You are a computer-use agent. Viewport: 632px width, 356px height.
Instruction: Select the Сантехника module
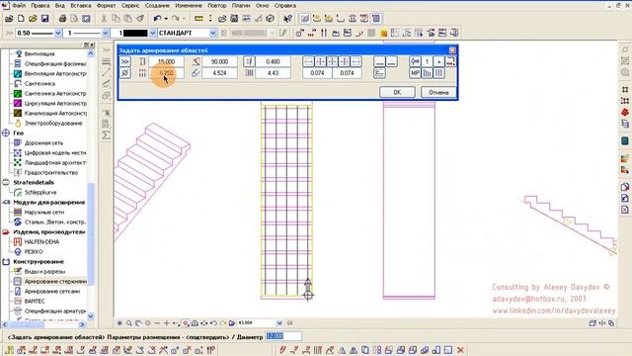pyautogui.click(x=39, y=83)
